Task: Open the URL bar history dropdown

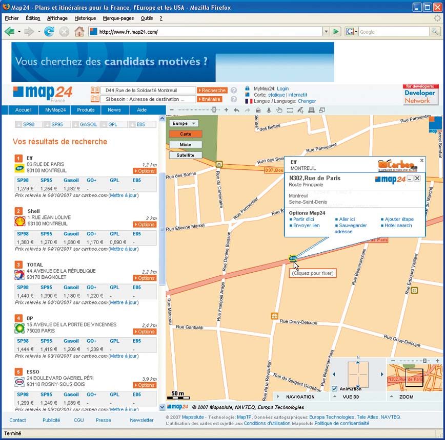Action: click(326, 31)
